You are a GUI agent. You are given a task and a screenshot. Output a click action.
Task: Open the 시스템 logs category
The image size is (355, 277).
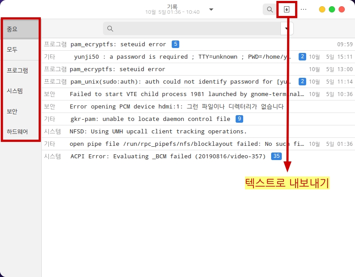(x=21, y=91)
